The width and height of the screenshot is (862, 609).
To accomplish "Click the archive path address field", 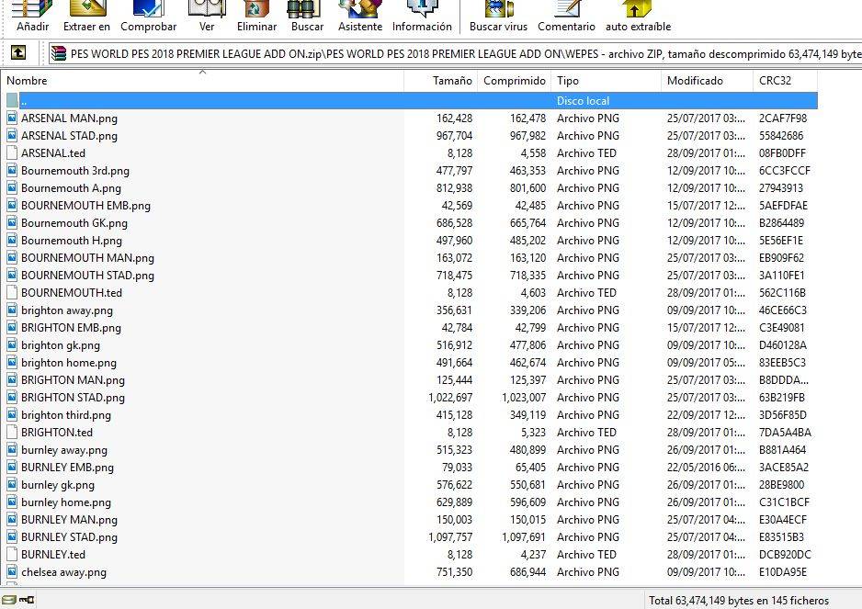I will [455, 54].
